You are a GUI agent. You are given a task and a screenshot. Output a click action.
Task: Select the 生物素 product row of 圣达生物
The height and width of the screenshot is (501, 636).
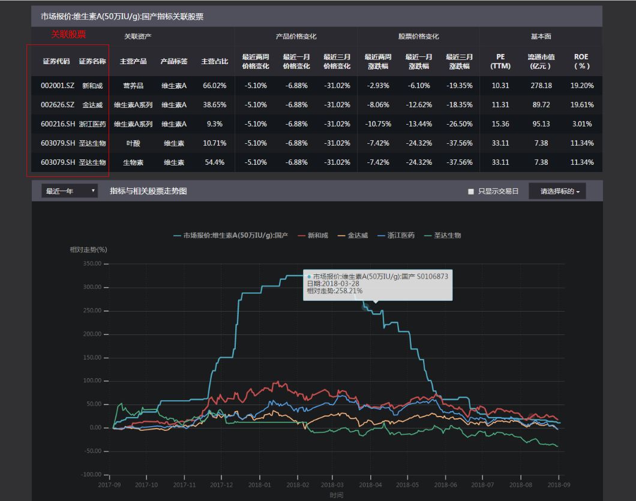coord(133,162)
